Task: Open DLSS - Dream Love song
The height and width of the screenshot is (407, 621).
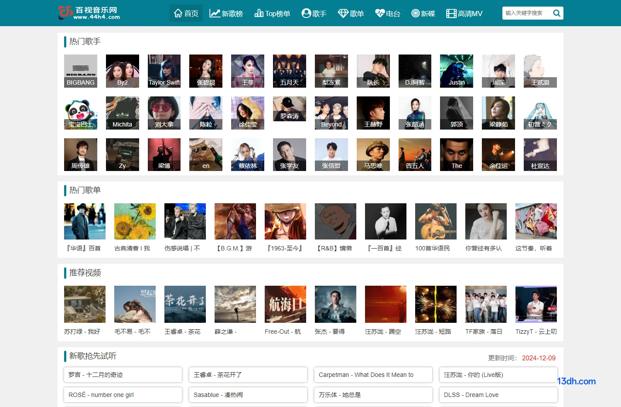Action: pyautogui.click(x=498, y=395)
